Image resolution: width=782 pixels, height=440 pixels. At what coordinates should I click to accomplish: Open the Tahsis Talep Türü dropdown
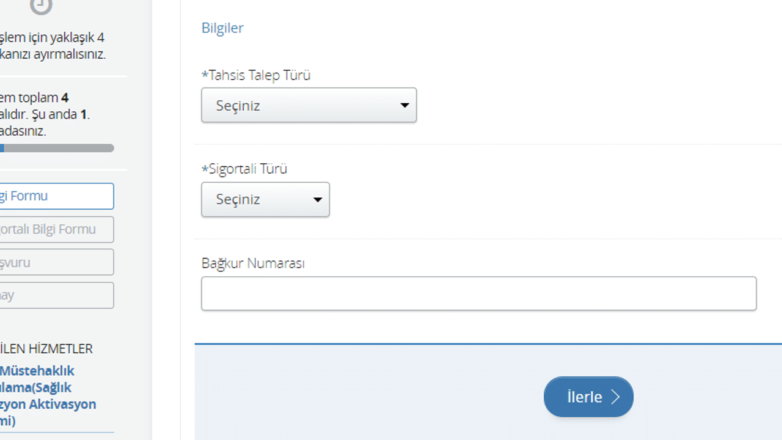tap(309, 105)
